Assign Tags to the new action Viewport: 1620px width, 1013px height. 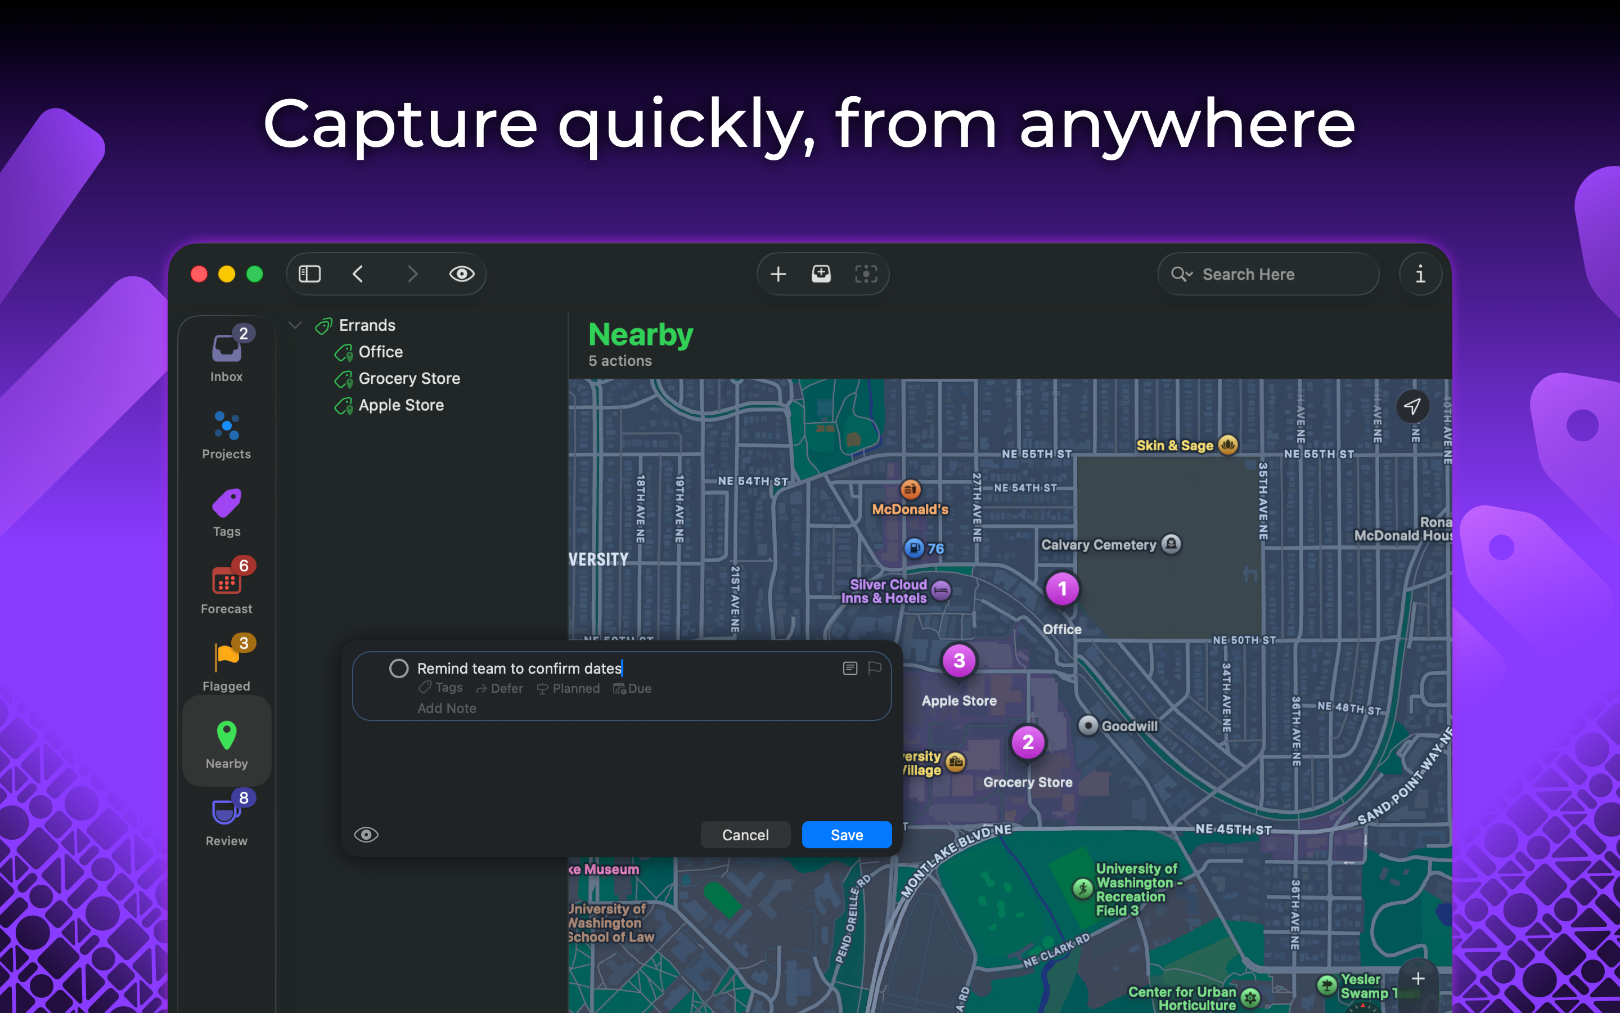tap(440, 688)
